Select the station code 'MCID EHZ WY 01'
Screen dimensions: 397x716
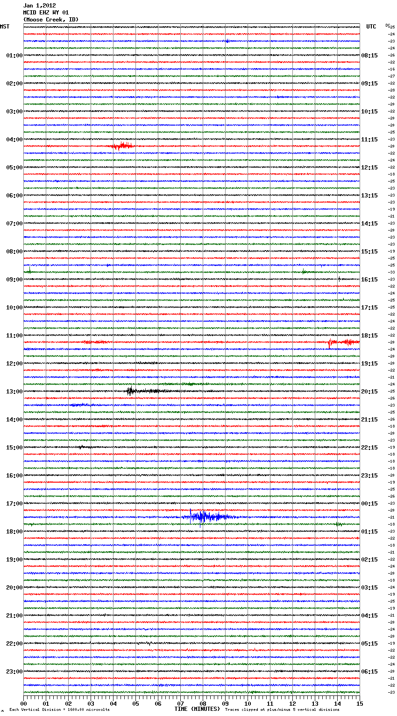46,13
